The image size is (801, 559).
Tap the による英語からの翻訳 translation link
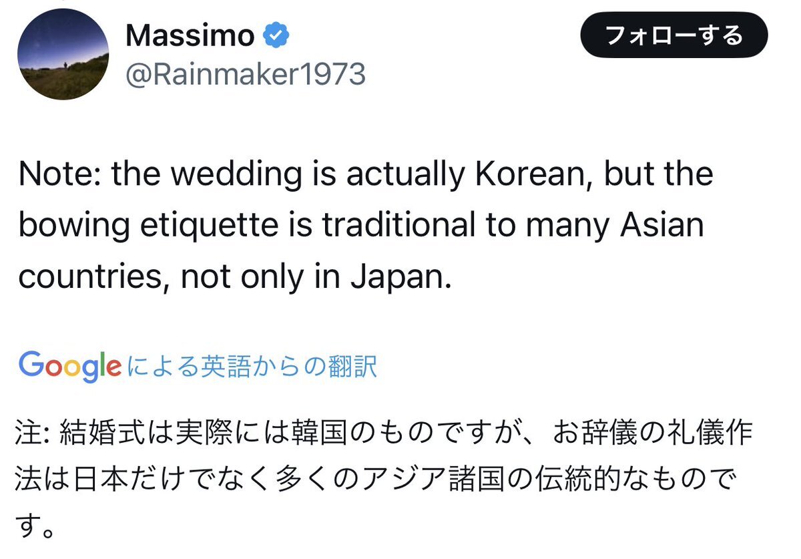point(252,366)
